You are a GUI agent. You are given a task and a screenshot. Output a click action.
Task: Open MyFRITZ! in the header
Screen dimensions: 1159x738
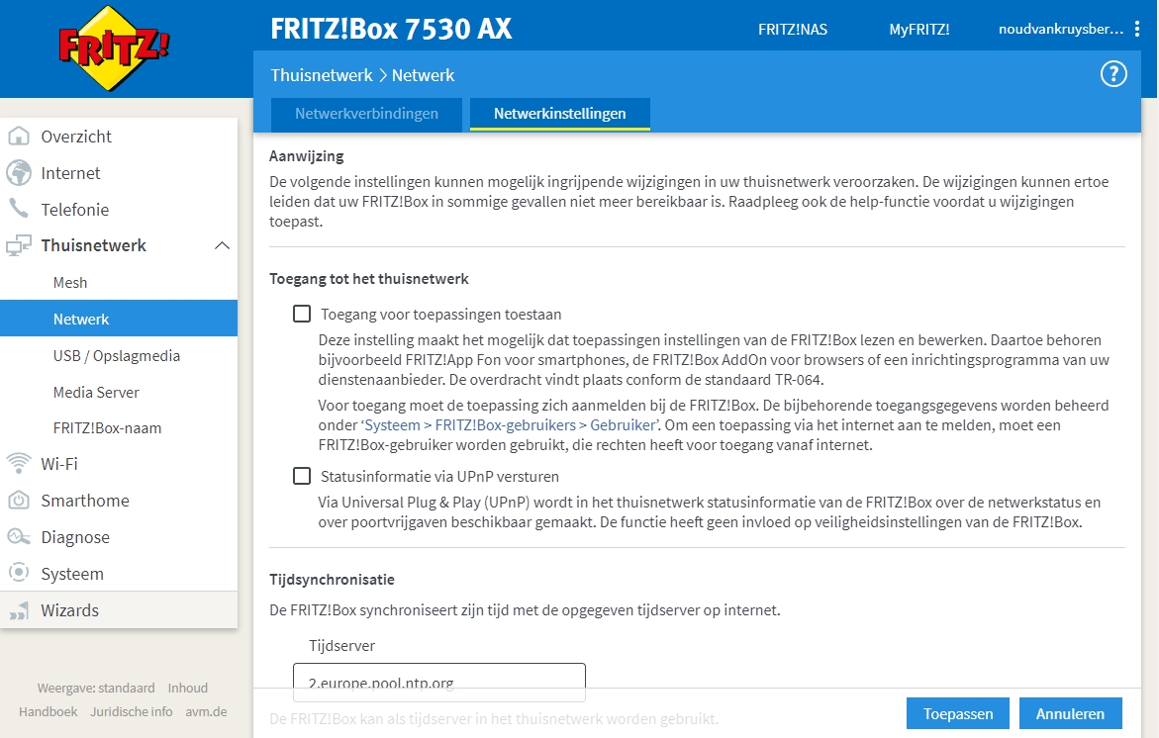click(918, 30)
